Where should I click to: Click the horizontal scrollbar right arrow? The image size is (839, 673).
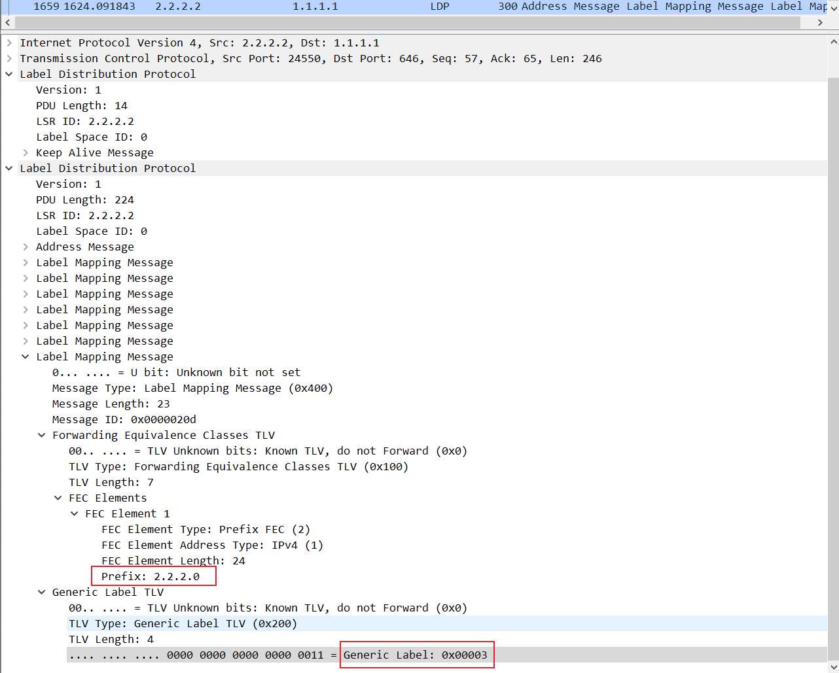point(820,22)
